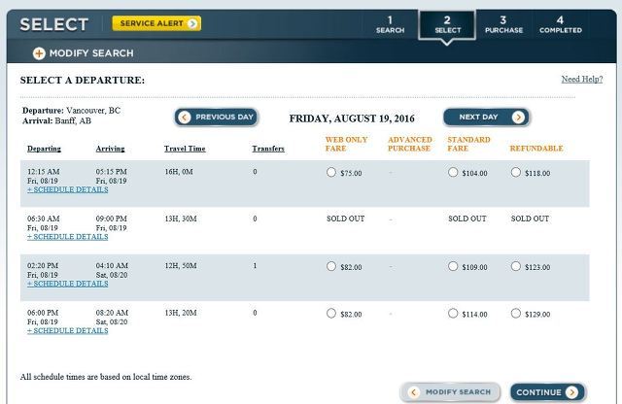622x404 pixels.
Task: Click the local time zones note
Action: pos(106,377)
